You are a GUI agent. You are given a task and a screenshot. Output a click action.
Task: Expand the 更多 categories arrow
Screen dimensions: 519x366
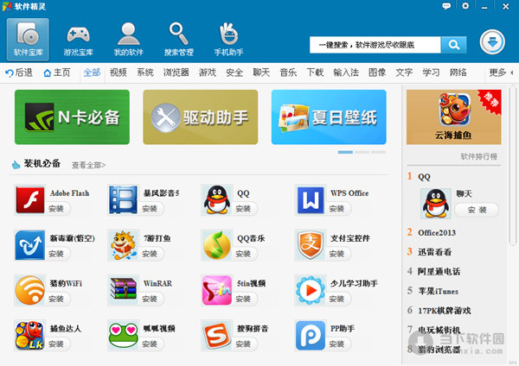pos(512,73)
